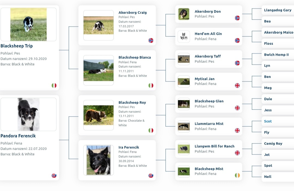
Task: Open the chocolate Blacksheep Roy photo
Action: 99,115
